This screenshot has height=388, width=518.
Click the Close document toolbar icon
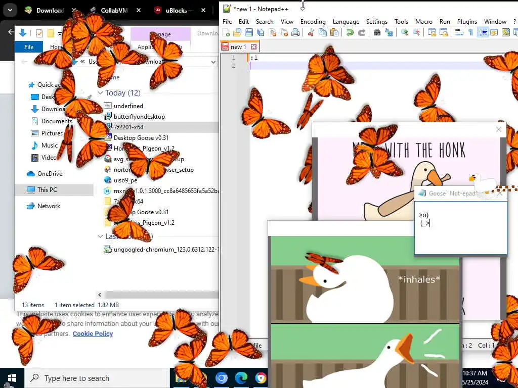[x=272, y=32]
